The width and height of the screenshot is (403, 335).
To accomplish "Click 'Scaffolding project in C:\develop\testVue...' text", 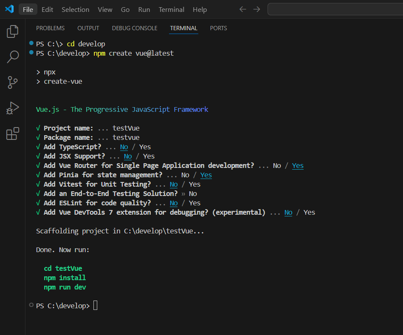I will pyautogui.click(x=120, y=231).
